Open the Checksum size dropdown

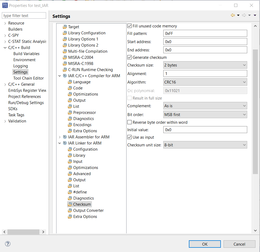pos(205,65)
